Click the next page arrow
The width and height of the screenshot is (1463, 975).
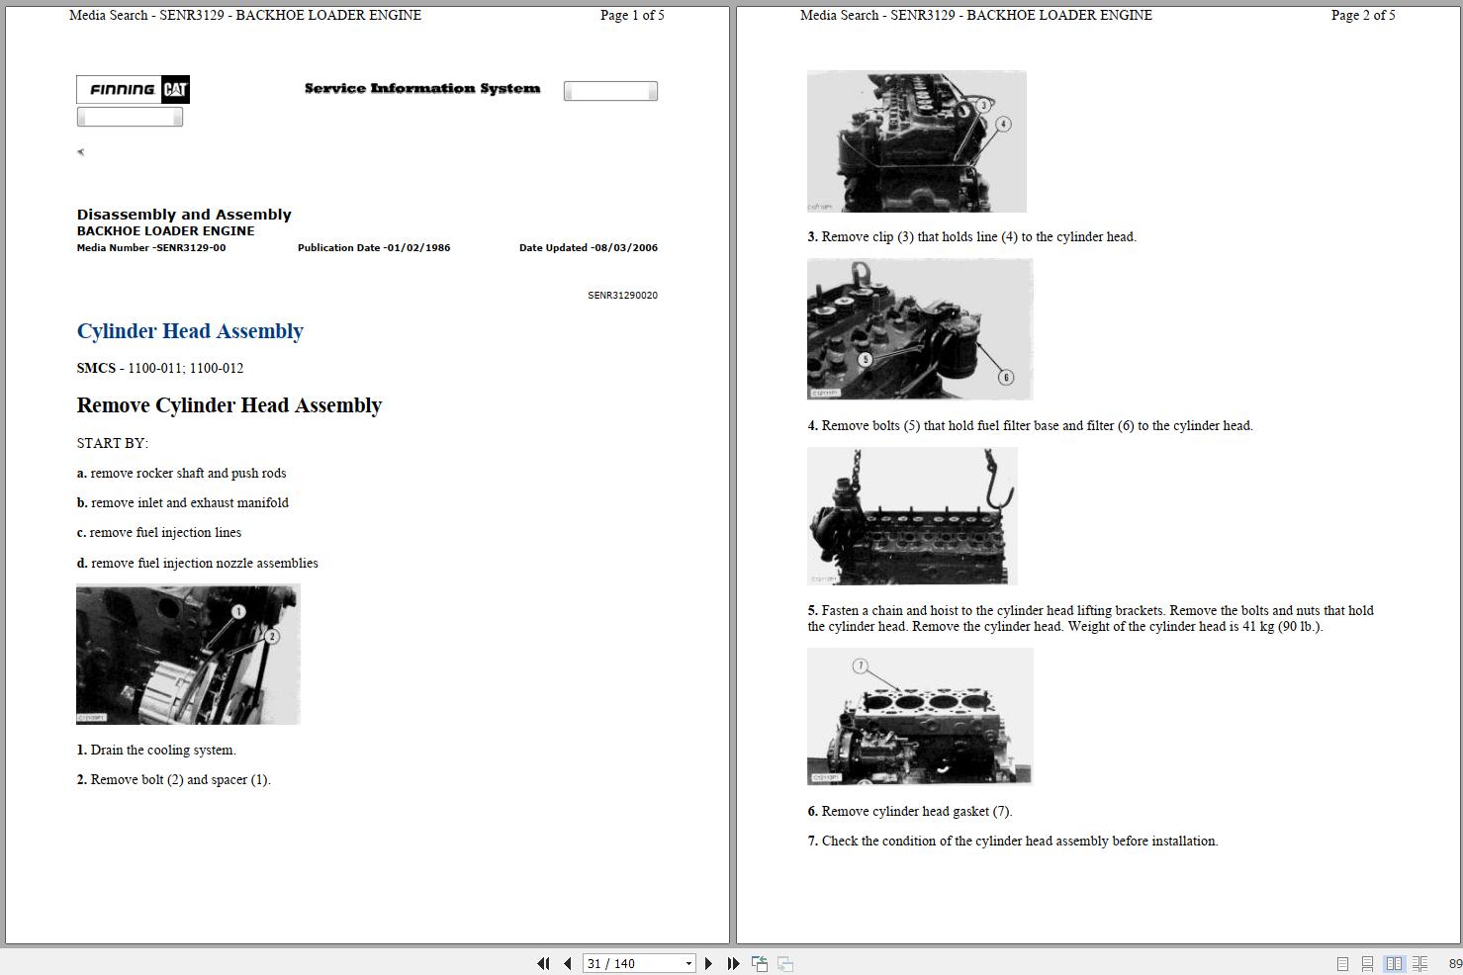(x=708, y=962)
